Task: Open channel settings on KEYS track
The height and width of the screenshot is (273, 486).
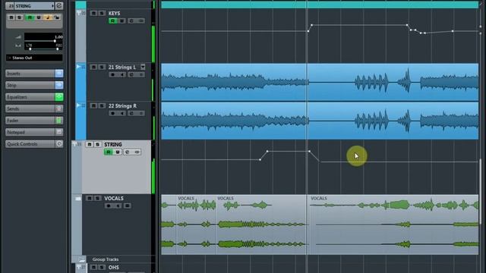Action: 131,20
